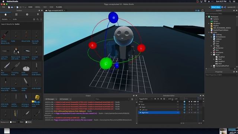The image size is (238, 134).
Task: Click the Open file icon in the toolbar
Action: coord(12,7)
